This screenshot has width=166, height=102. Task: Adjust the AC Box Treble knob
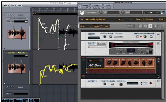coord(123,63)
